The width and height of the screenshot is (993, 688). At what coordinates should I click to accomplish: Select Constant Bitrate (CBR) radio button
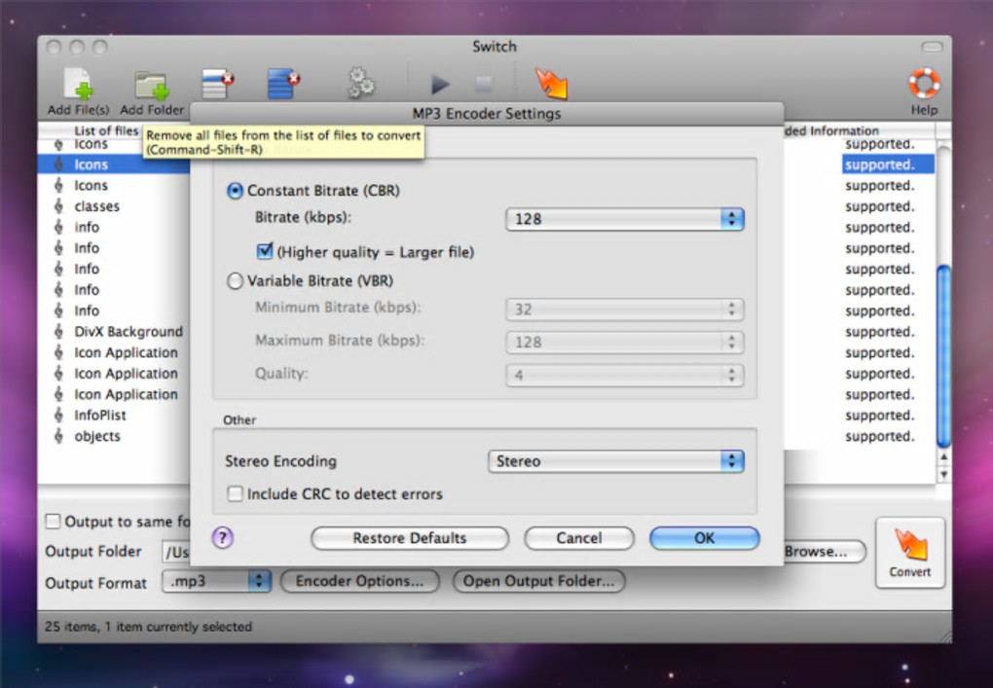235,191
